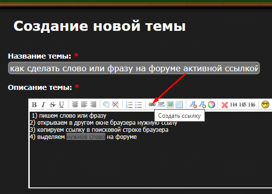Center-align the text
This screenshot has width=272, height=194.
75,105
